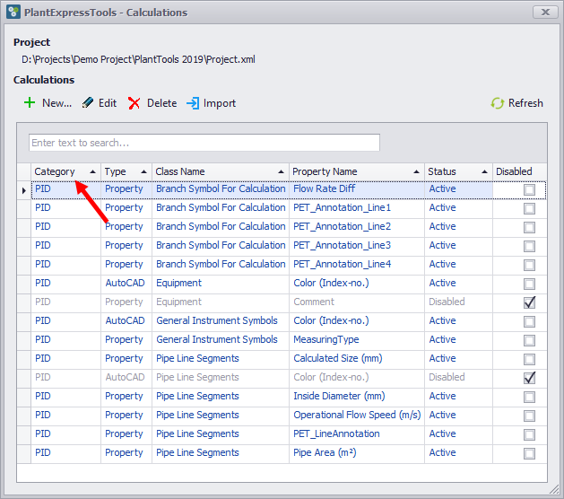Click the row indicator arrow on first row
The image size is (564, 499).
(x=24, y=190)
